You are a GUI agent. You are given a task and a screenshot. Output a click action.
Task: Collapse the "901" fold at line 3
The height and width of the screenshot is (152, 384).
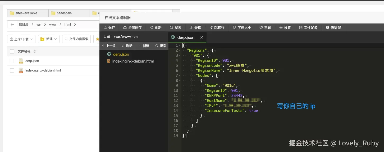coord(180,55)
